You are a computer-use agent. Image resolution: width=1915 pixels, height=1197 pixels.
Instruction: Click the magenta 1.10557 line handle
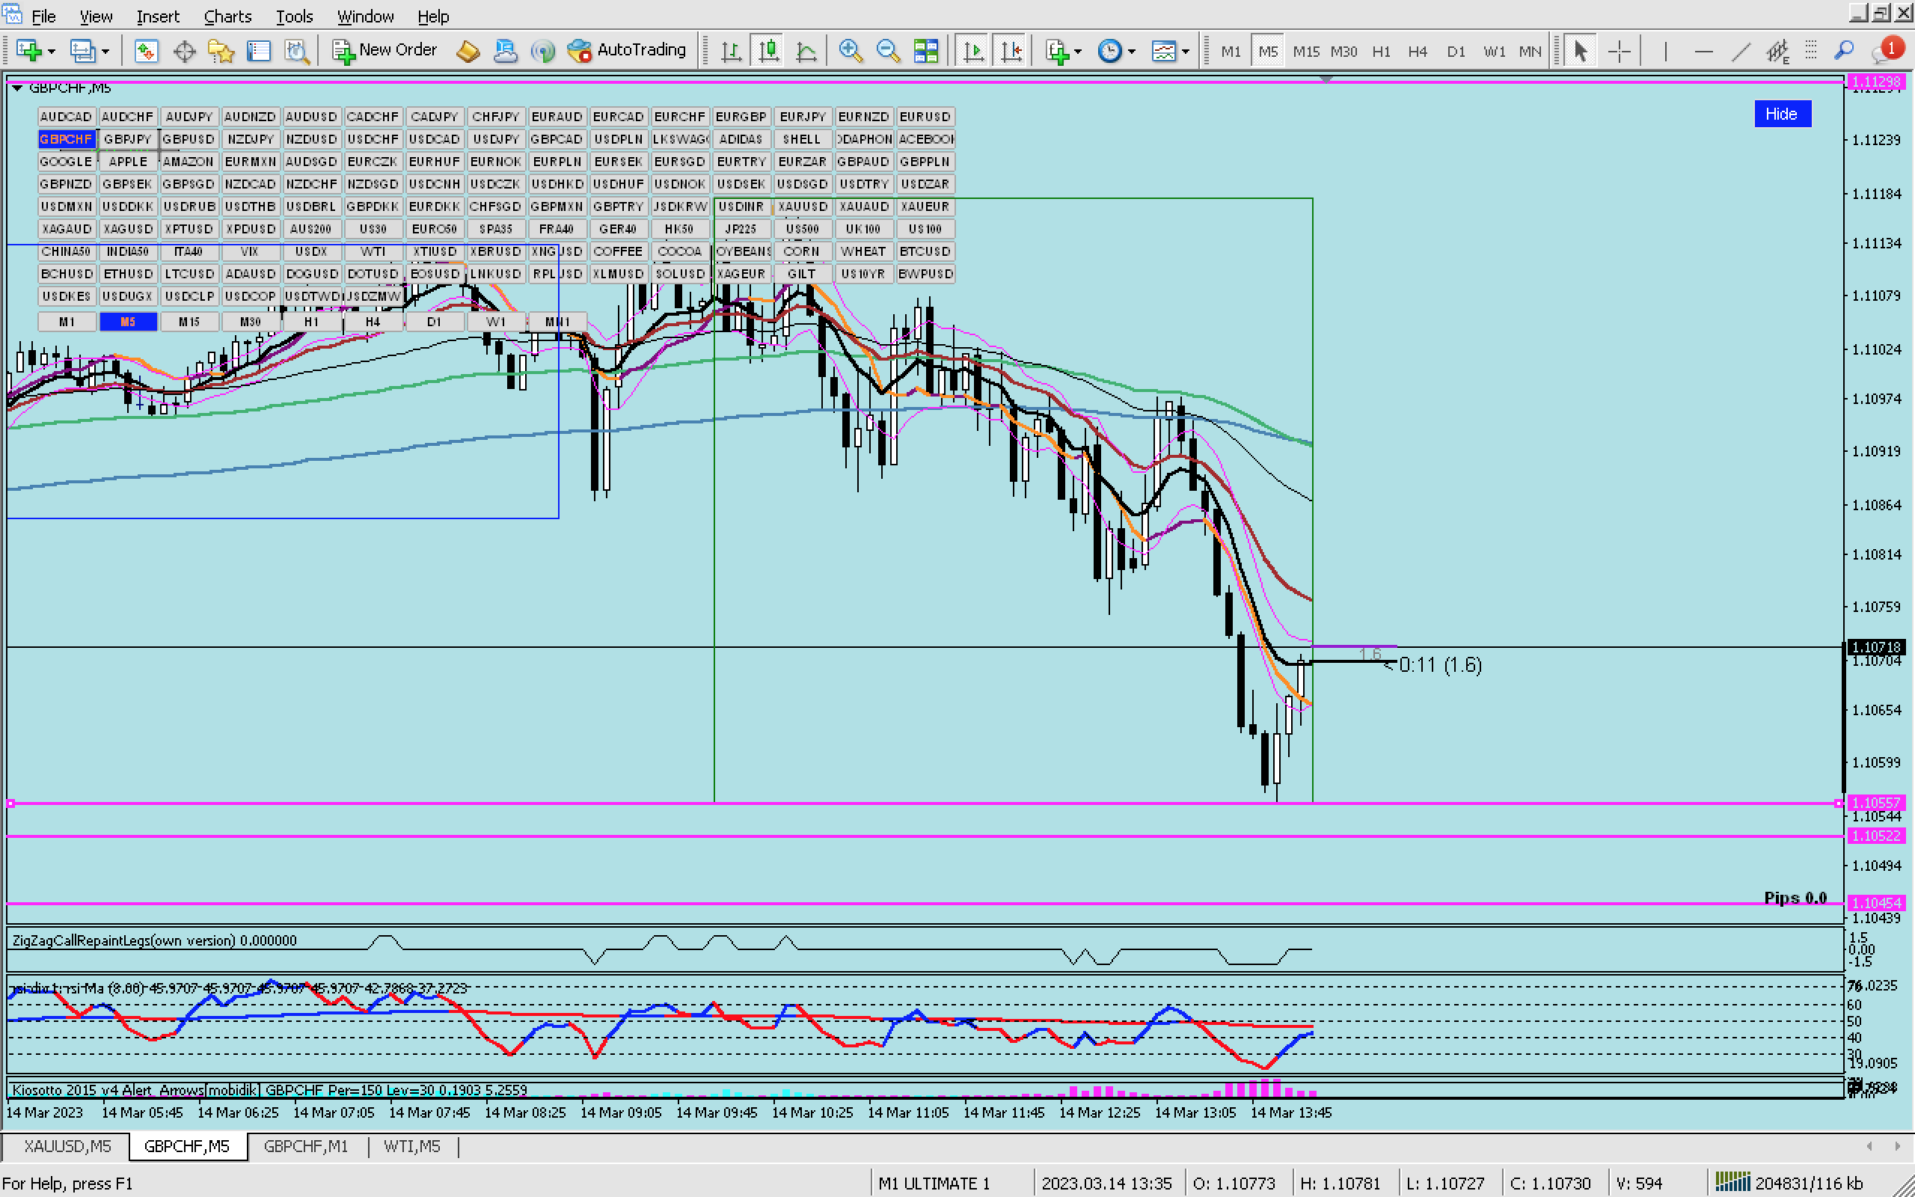(10, 803)
